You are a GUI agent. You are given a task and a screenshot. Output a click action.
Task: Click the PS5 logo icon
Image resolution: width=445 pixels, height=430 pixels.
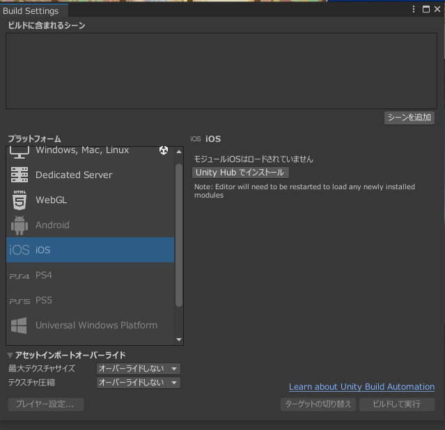[x=19, y=301]
